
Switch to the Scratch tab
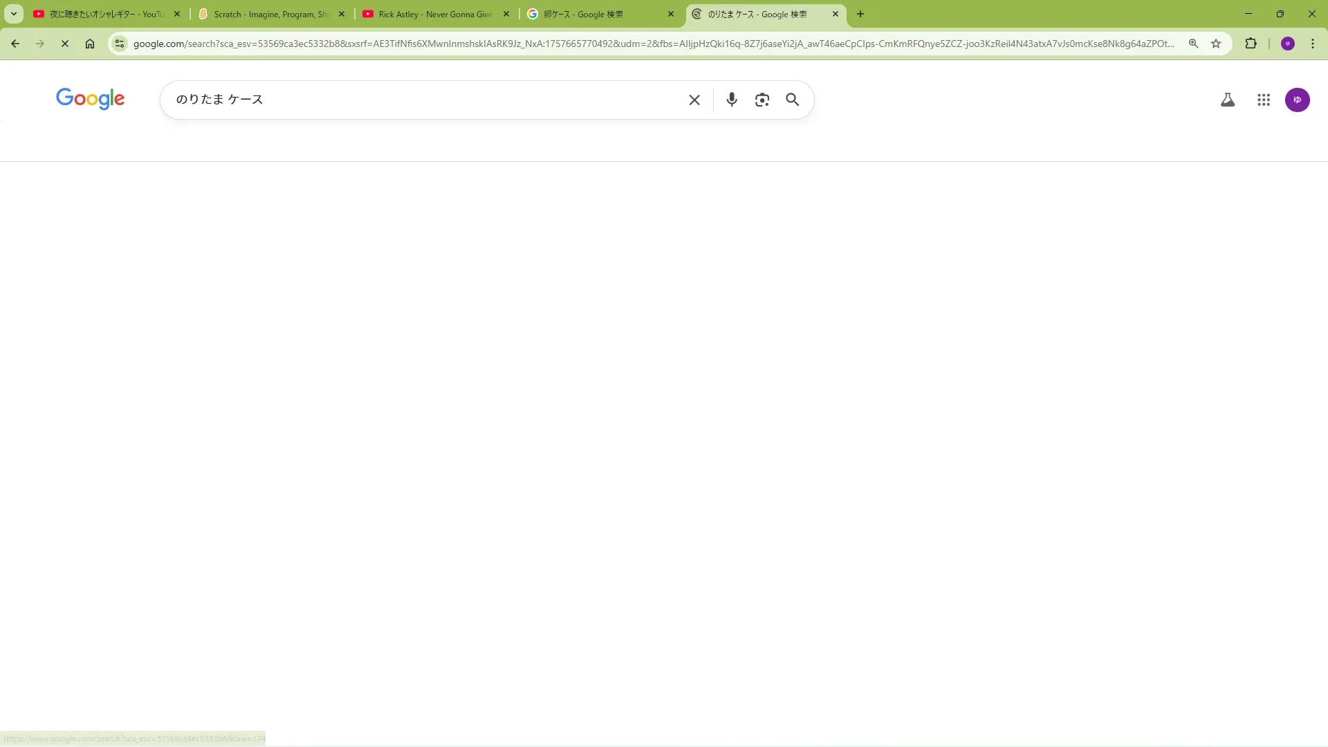pyautogui.click(x=270, y=14)
